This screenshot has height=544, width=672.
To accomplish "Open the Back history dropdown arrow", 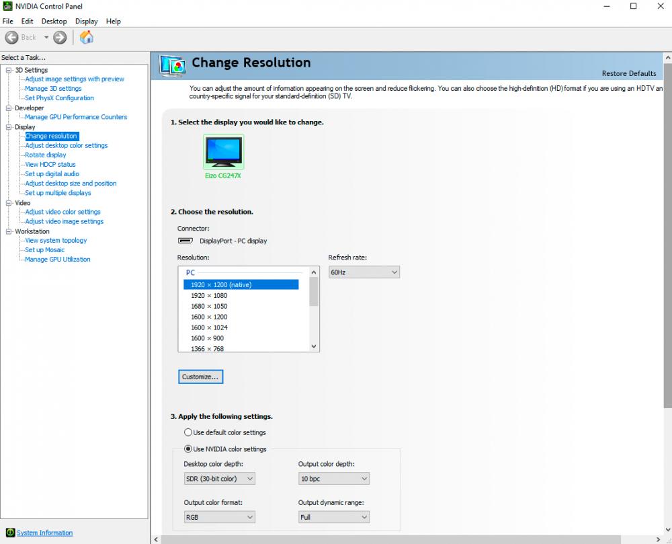I will [x=46, y=37].
